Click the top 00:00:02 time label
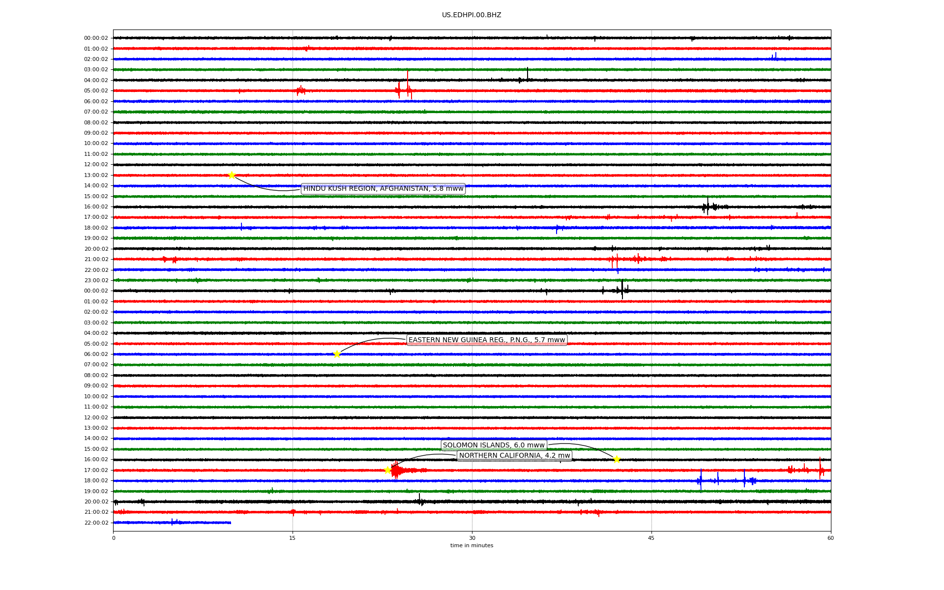The height and width of the screenshot is (590, 944). point(96,38)
